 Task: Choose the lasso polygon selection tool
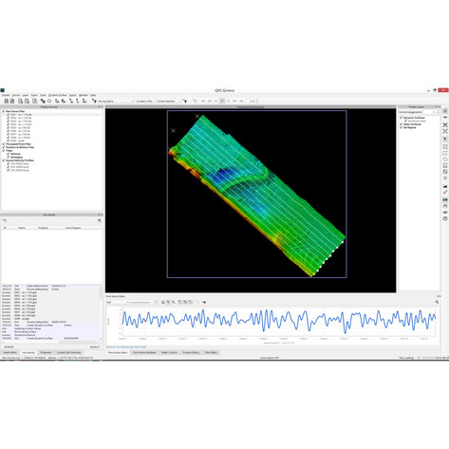[x=445, y=159]
